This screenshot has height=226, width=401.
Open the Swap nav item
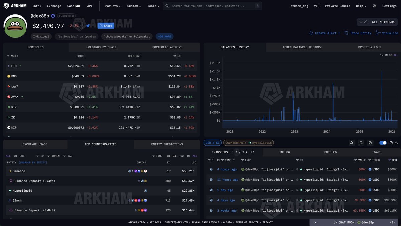[73, 6]
